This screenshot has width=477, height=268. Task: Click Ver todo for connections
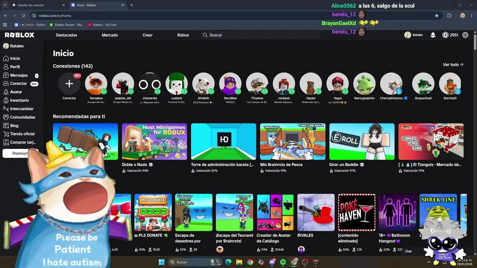click(453, 64)
